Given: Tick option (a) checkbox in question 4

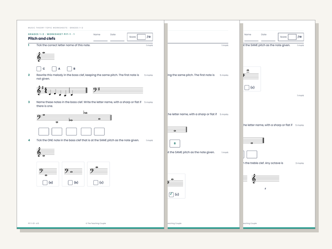Looking at the screenshot, I should [x=45, y=183].
